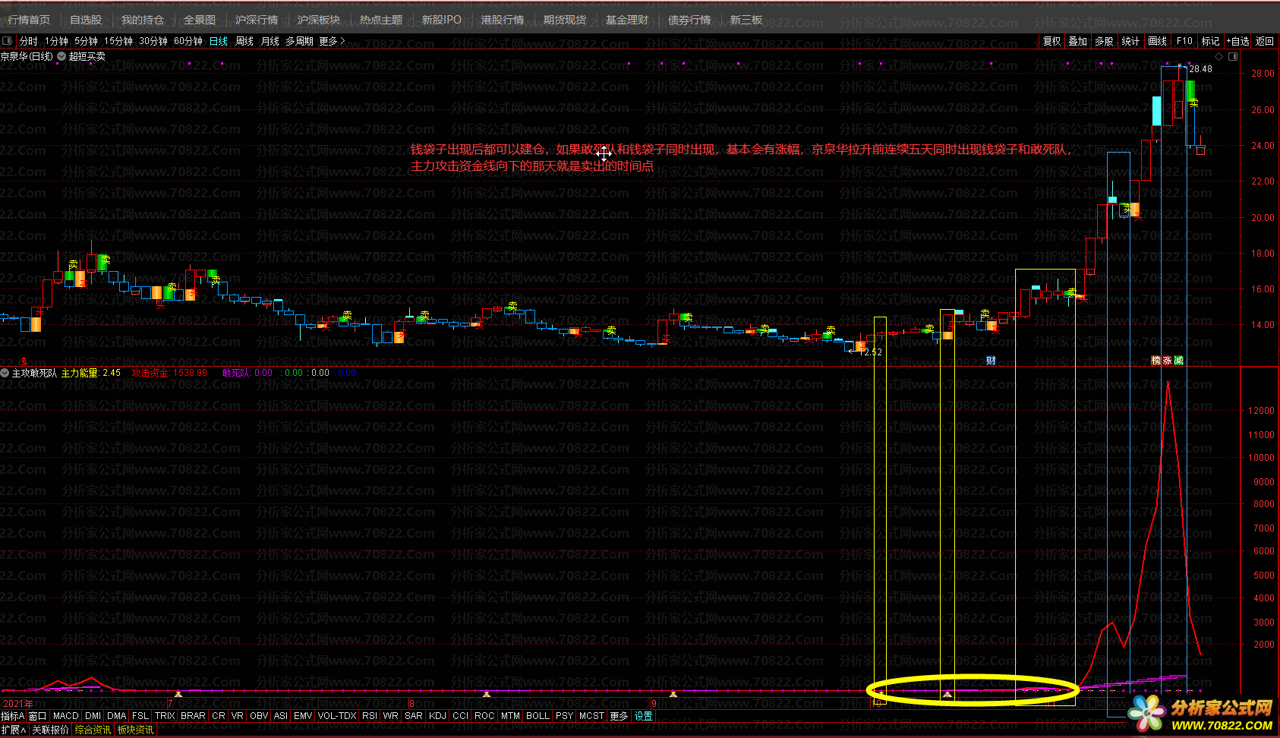Viewport: 1280px width, 738px height.
Task: Switch to 月线 monthly chart
Action: 270,41
